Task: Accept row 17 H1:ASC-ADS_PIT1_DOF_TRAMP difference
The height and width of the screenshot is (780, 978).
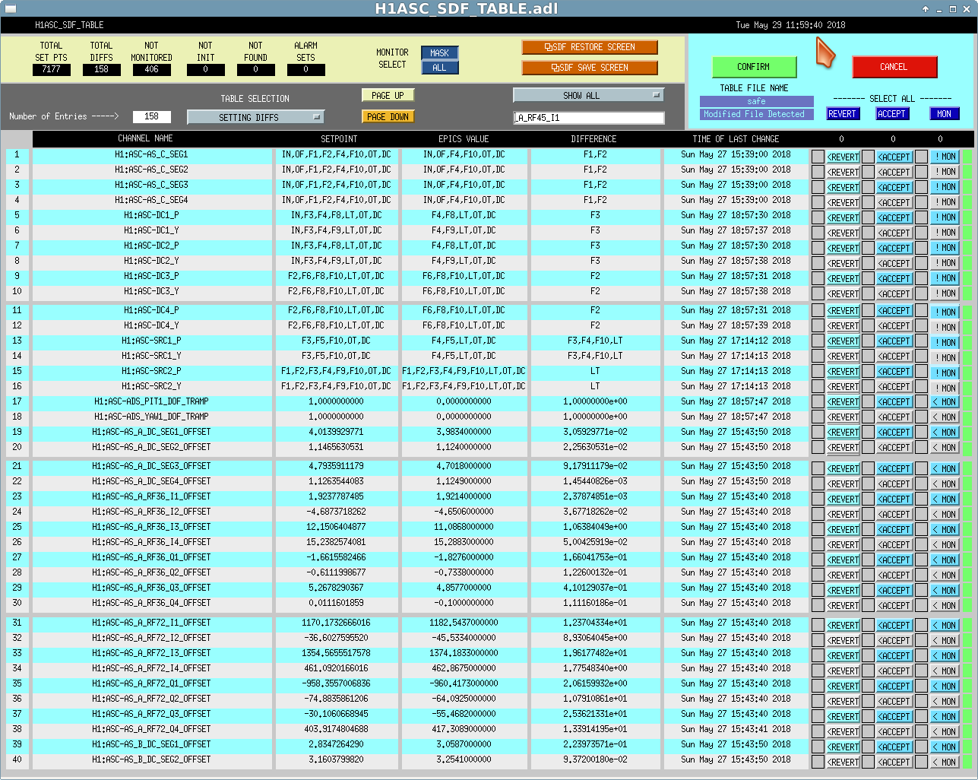Action: (894, 402)
